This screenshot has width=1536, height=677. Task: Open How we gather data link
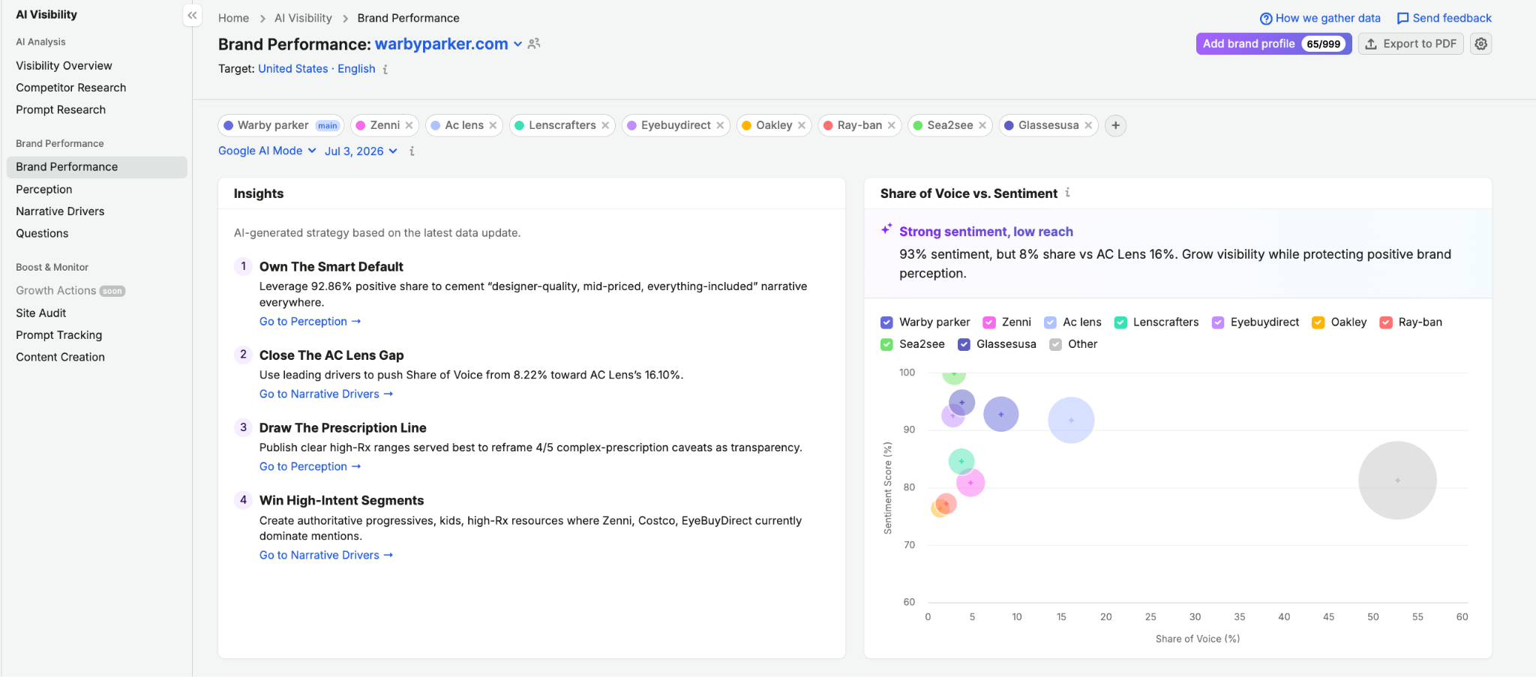[1320, 18]
